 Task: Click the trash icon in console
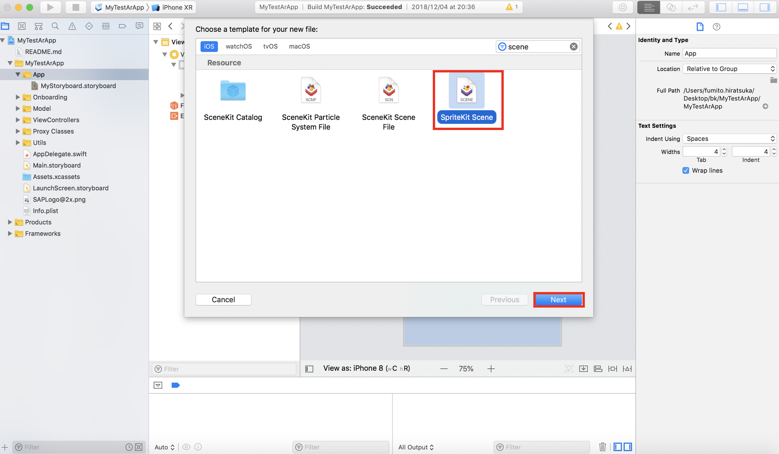[x=602, y=447]
